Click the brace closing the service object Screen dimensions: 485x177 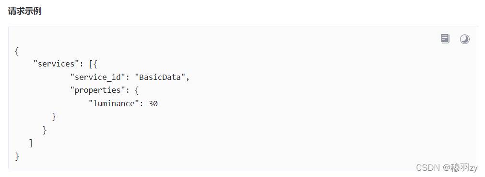(x=45, y=130)
